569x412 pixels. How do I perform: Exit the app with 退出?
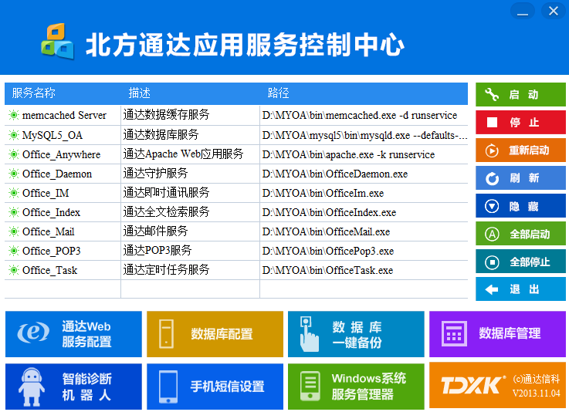click(x=520, y=289)
